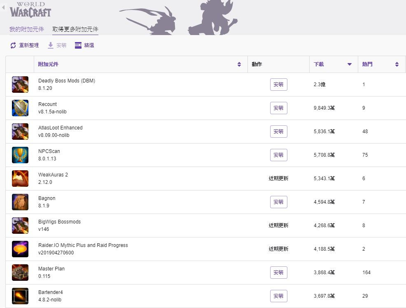Click the Master Plan addon icon
The width and height of the screenshot is (406, 308).
20,273
